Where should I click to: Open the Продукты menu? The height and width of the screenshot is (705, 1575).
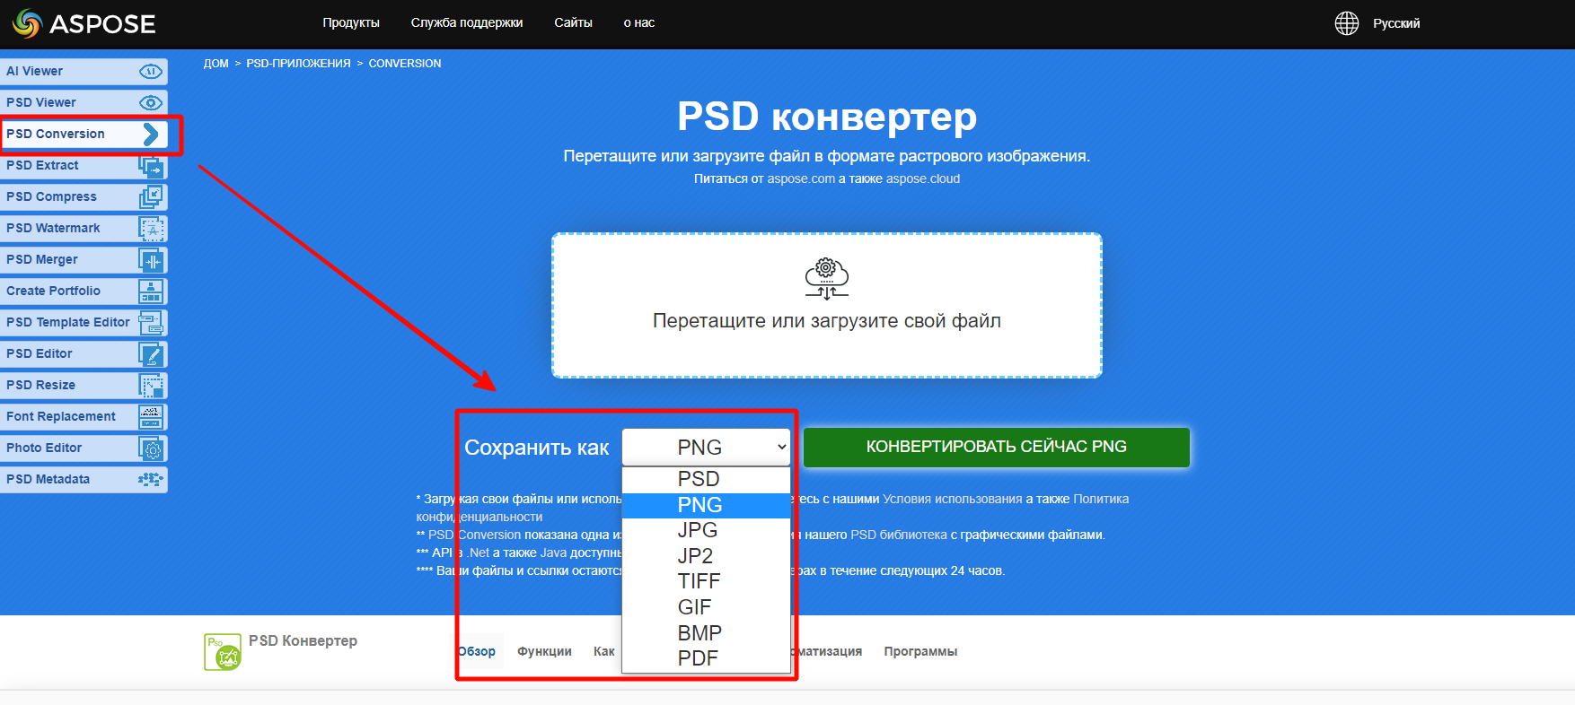[x=351, y=23]
